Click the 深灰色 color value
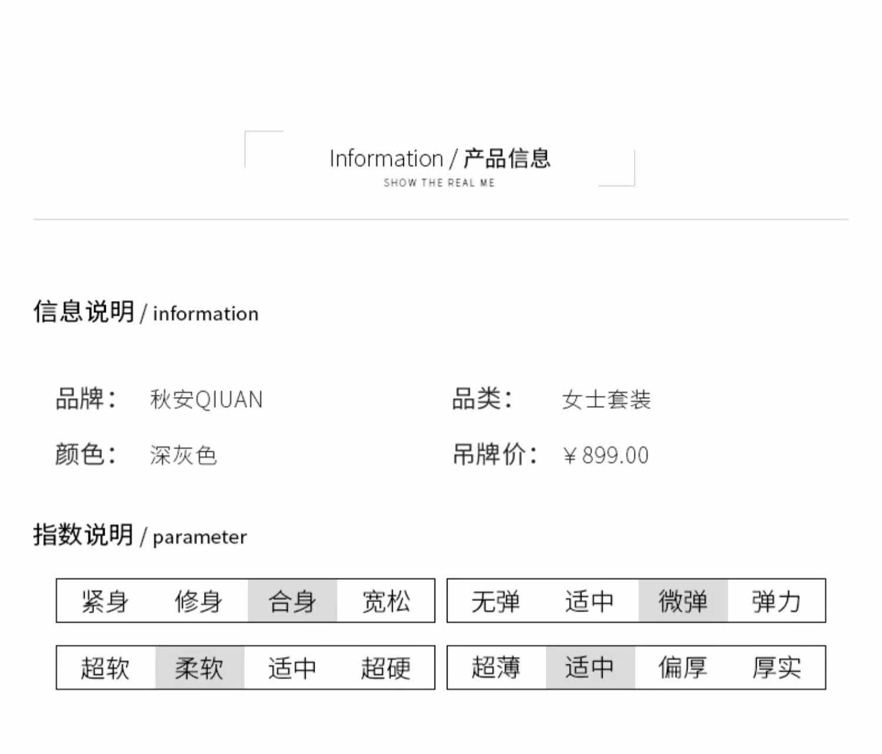 (183, 456)
